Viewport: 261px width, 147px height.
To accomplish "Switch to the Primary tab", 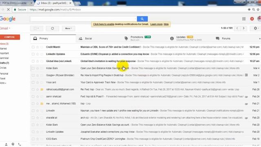I will (x=53, y=38).
